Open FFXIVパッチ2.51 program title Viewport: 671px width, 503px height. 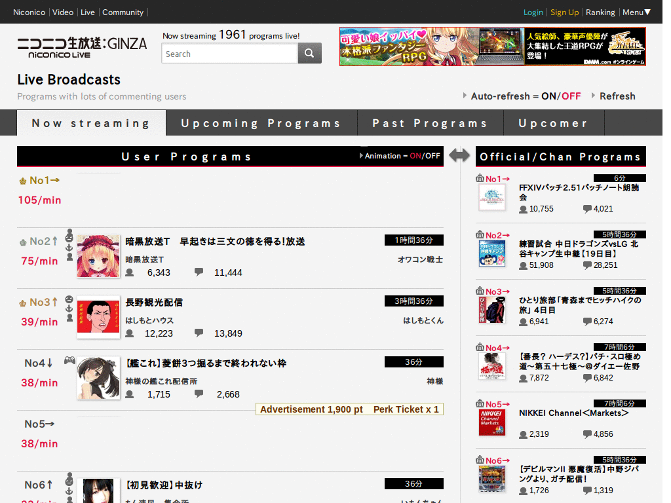[579, 192]
